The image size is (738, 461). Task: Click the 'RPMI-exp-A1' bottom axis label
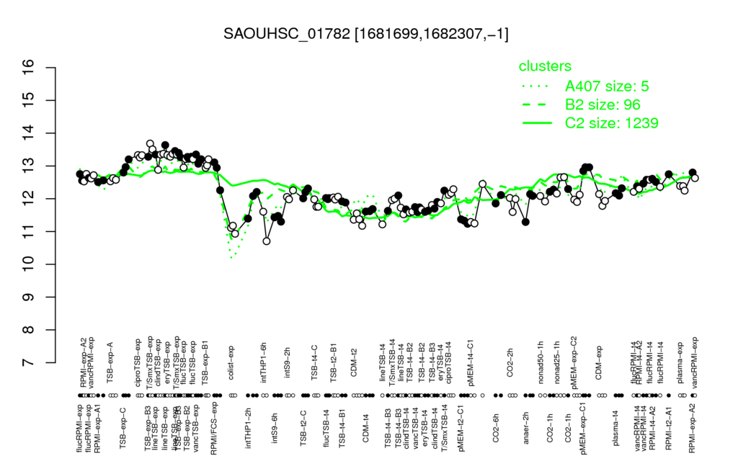click(97, 428)
